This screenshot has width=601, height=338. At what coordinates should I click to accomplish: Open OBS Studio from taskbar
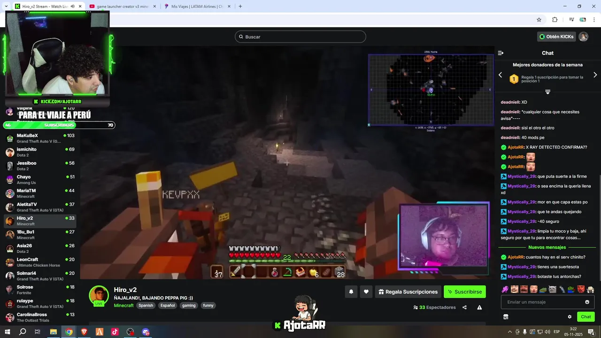tap(130, 332)
